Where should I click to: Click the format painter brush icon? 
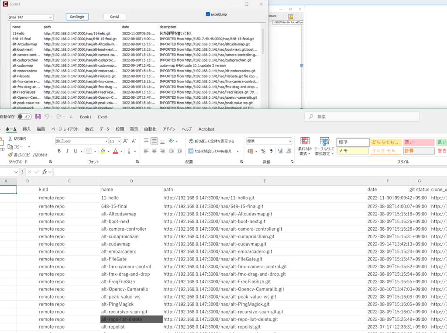click(10, 155)
